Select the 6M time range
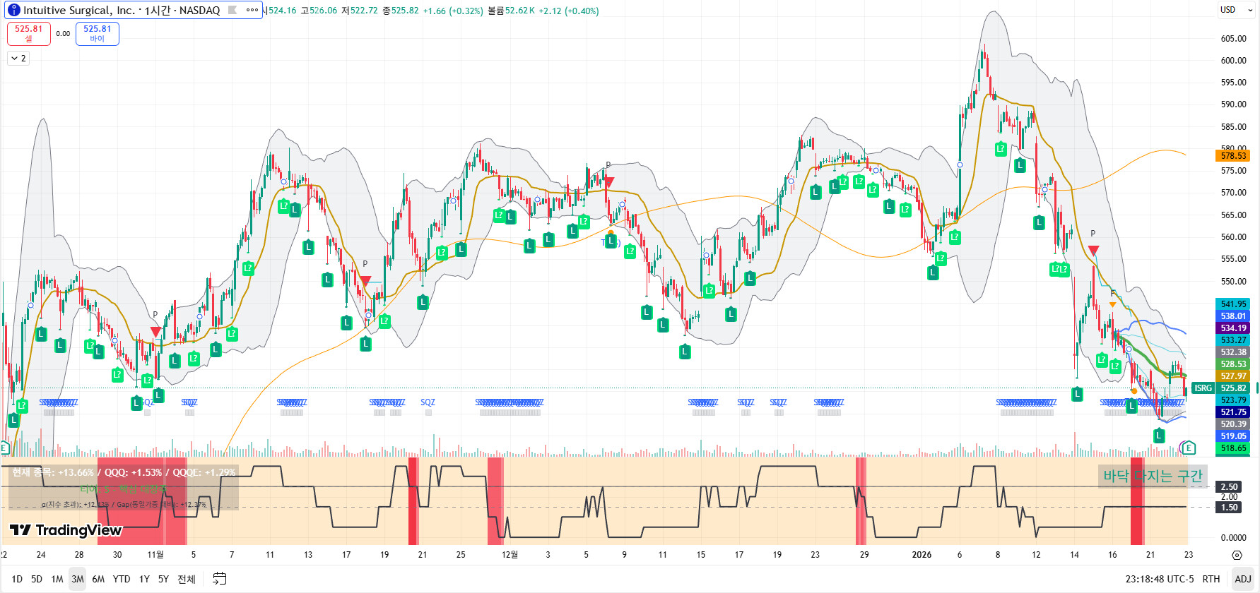The image size is (1260, 593). pos(98,579)
